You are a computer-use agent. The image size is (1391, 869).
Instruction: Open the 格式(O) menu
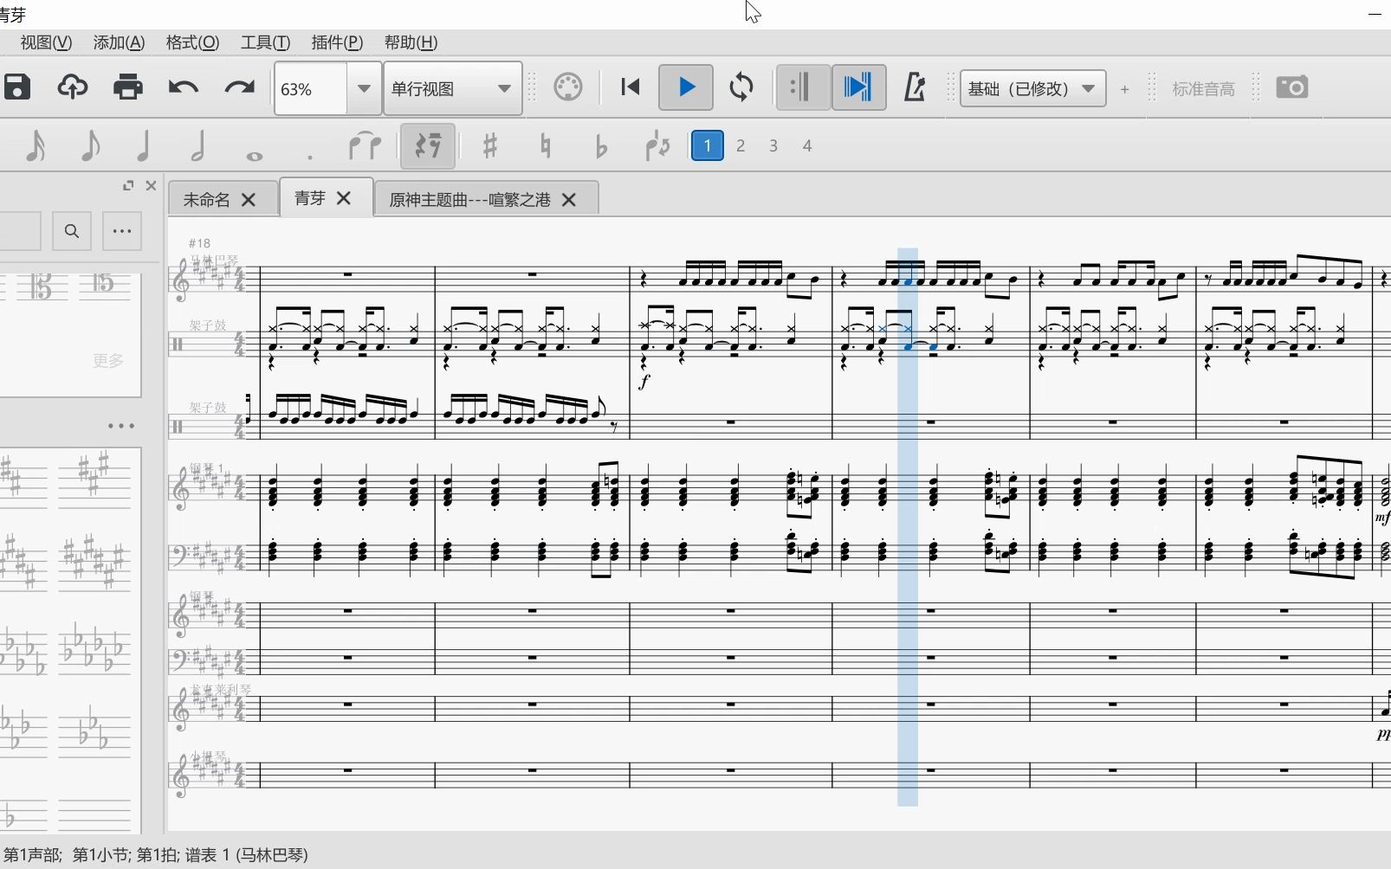192,42
